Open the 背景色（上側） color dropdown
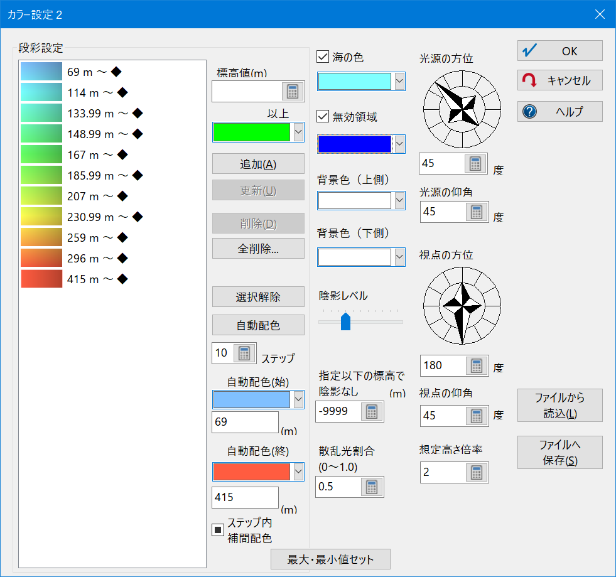 point(399,201)
